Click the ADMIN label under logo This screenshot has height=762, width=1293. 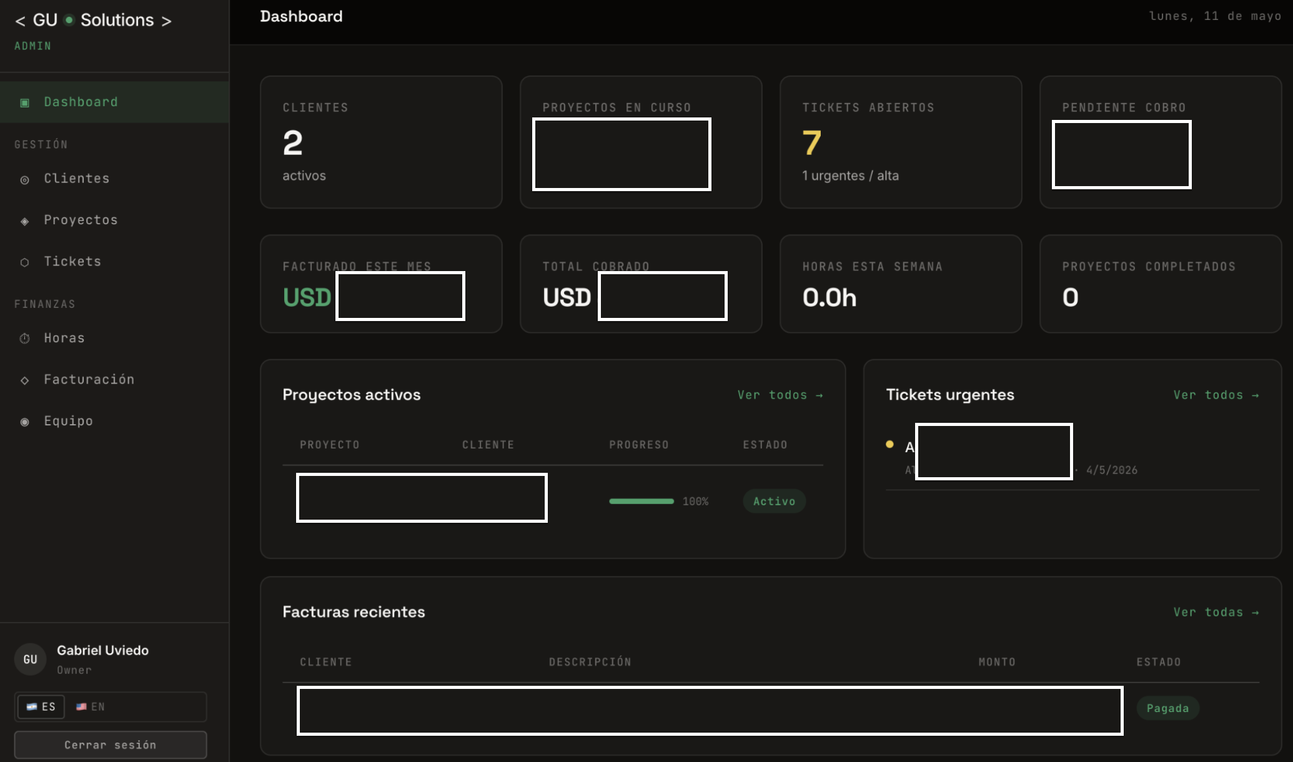(x=33, y=46)
